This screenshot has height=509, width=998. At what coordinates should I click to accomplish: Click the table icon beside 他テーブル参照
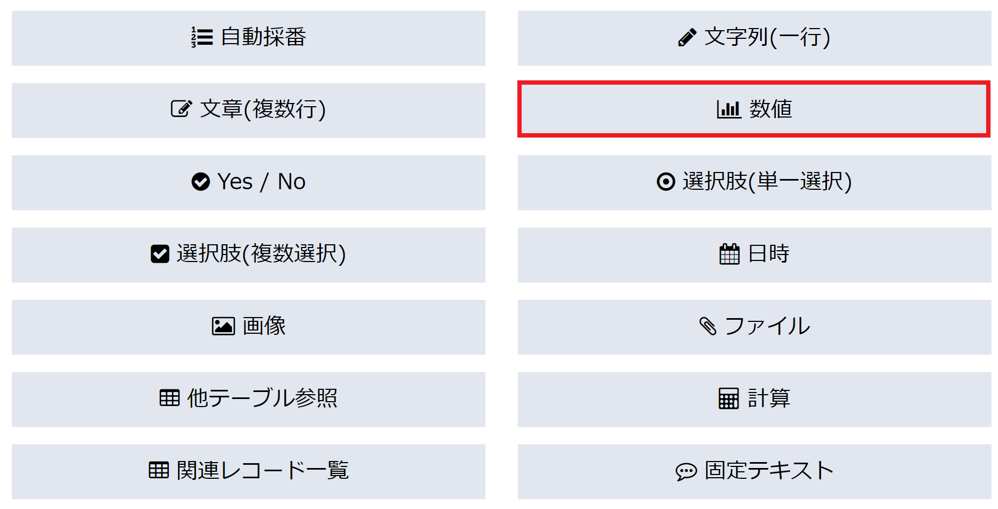click(x=169, y=398)
